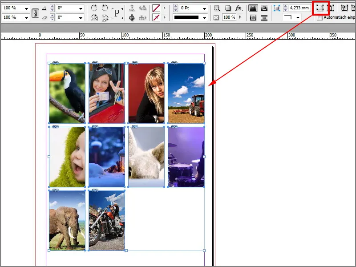Click the Select Previous Object icon
This screenshot has width=356, height=267.
(x=142, y=8)
